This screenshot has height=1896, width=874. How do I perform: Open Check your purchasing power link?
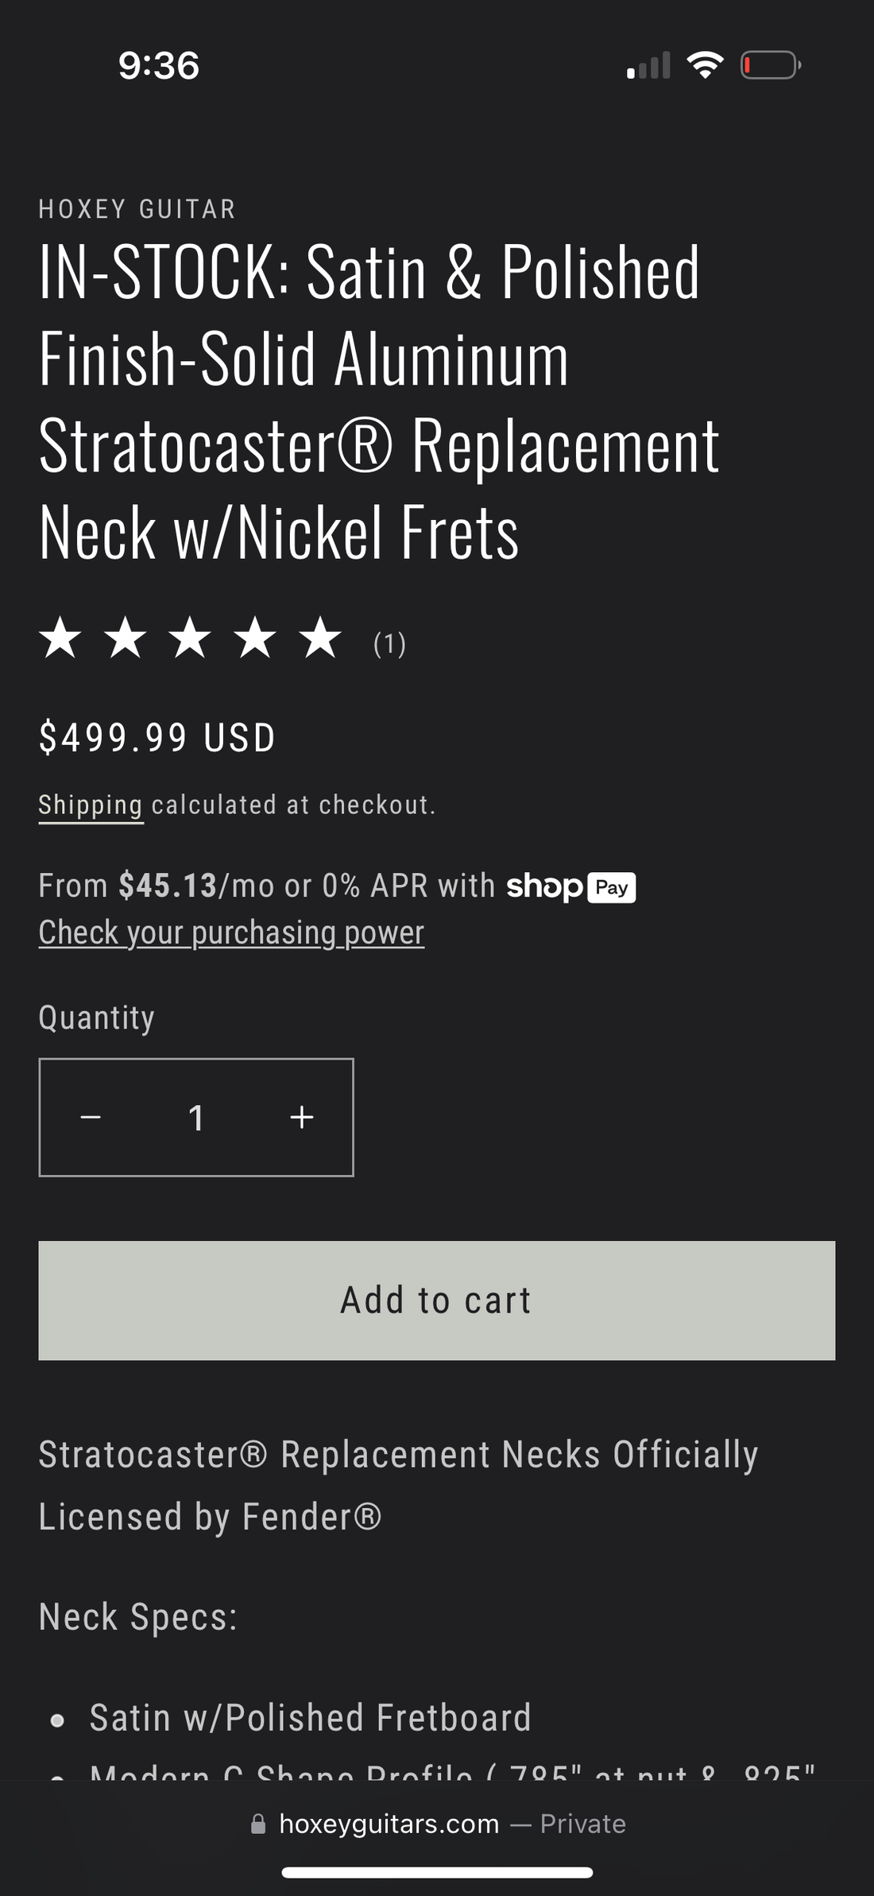(231, 932)
